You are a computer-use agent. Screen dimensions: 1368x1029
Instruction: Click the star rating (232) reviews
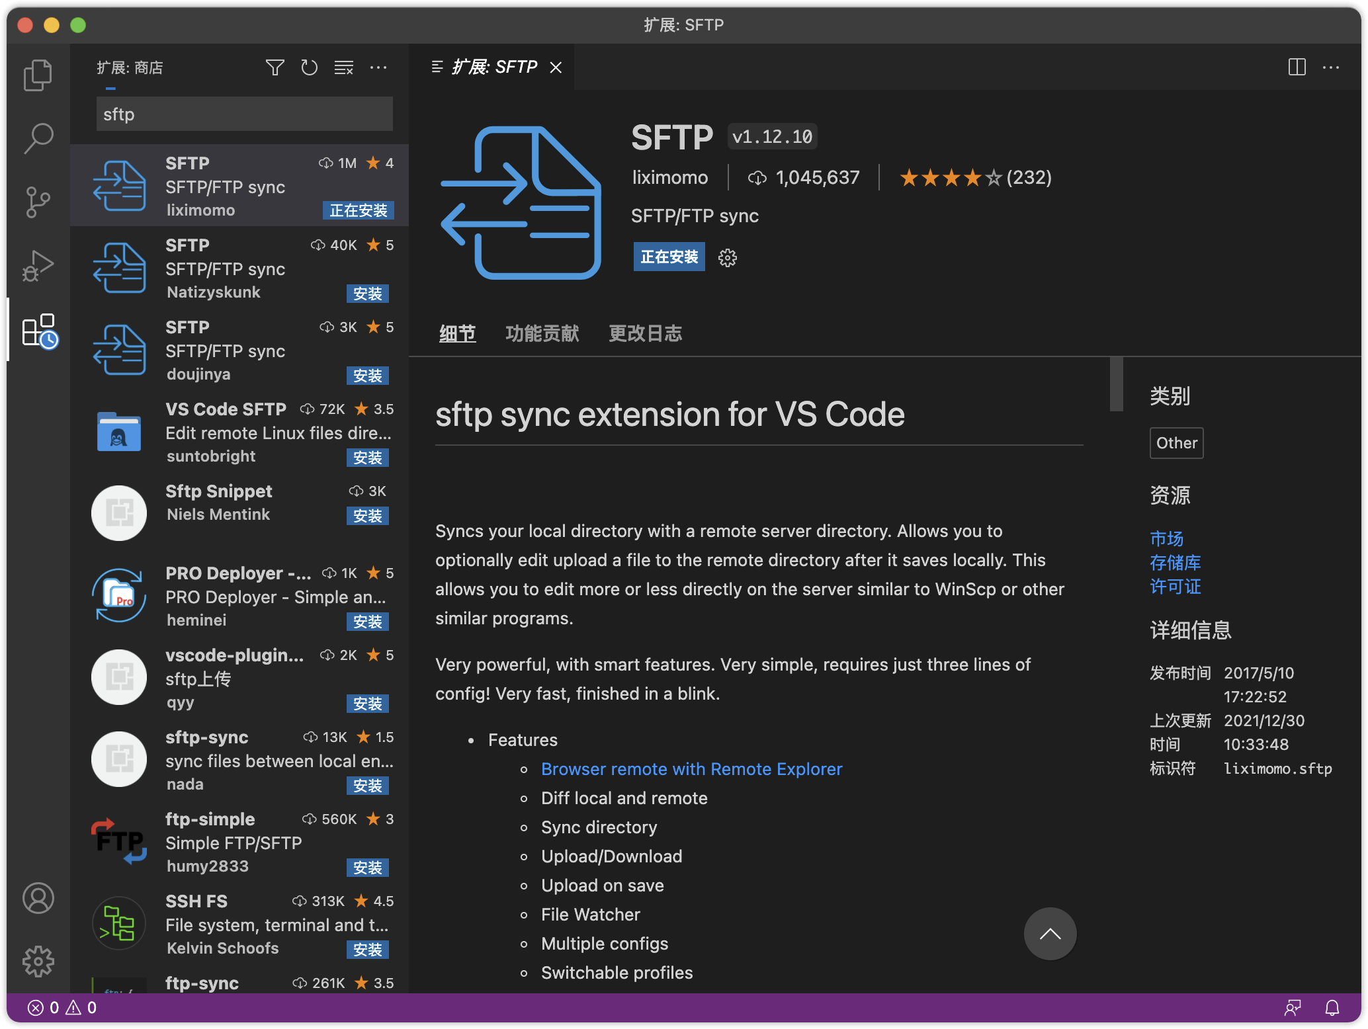[x=976, y=177]
